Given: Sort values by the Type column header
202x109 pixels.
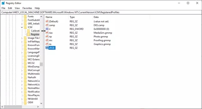Looking at the screenshot, I should point(81,17).
